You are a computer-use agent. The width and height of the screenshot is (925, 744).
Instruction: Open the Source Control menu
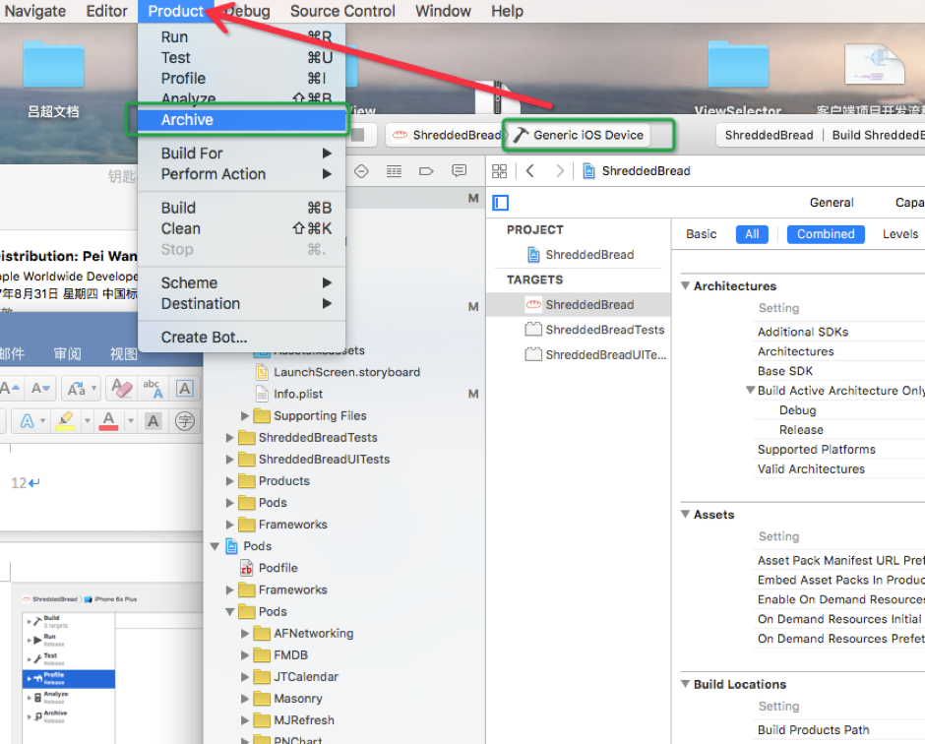click(342, 11)
